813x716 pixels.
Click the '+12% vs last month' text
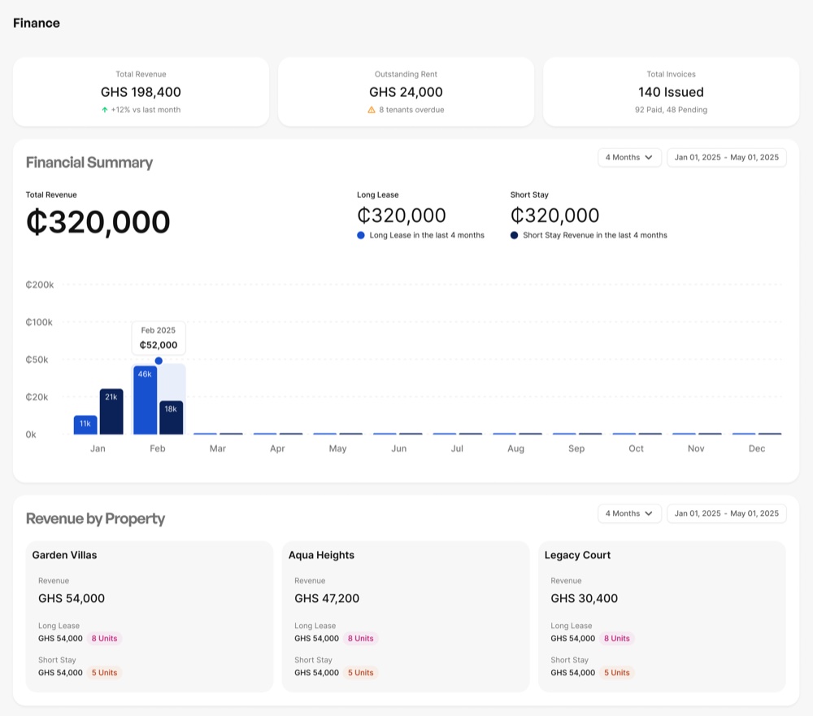pyautogui.click(x=146, y=110)
